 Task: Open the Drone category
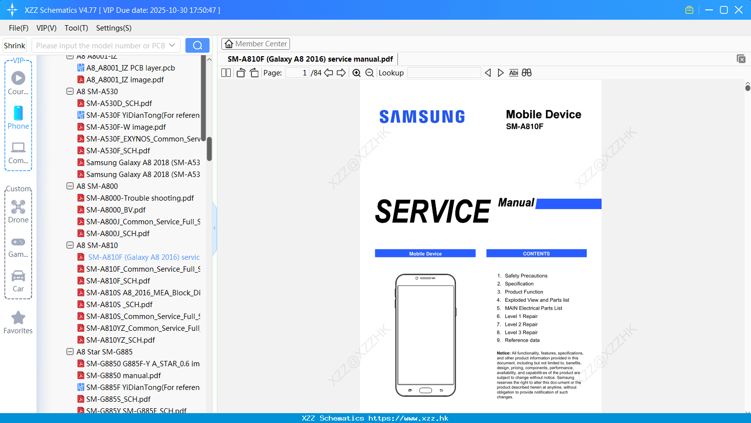point(18,211)
